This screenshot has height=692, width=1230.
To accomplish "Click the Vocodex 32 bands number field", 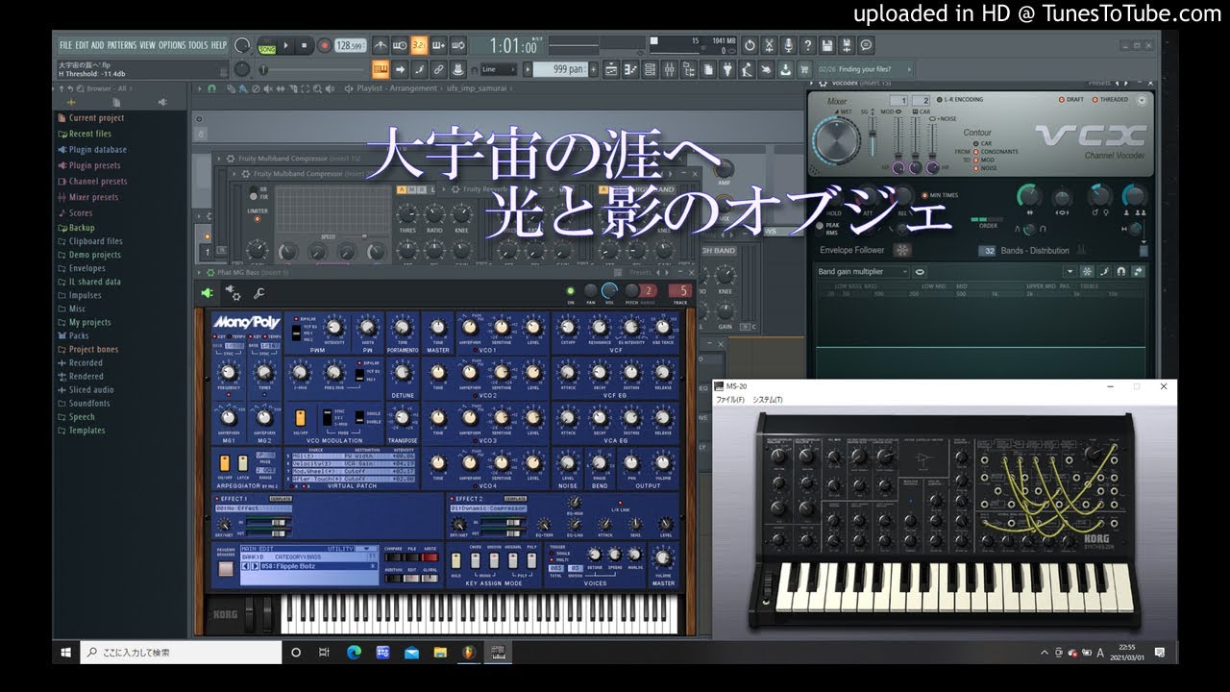I will tap(987, 251).
